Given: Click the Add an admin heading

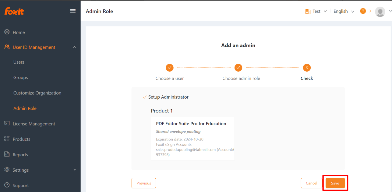Looking at the screenshot, I should [238, 45].
